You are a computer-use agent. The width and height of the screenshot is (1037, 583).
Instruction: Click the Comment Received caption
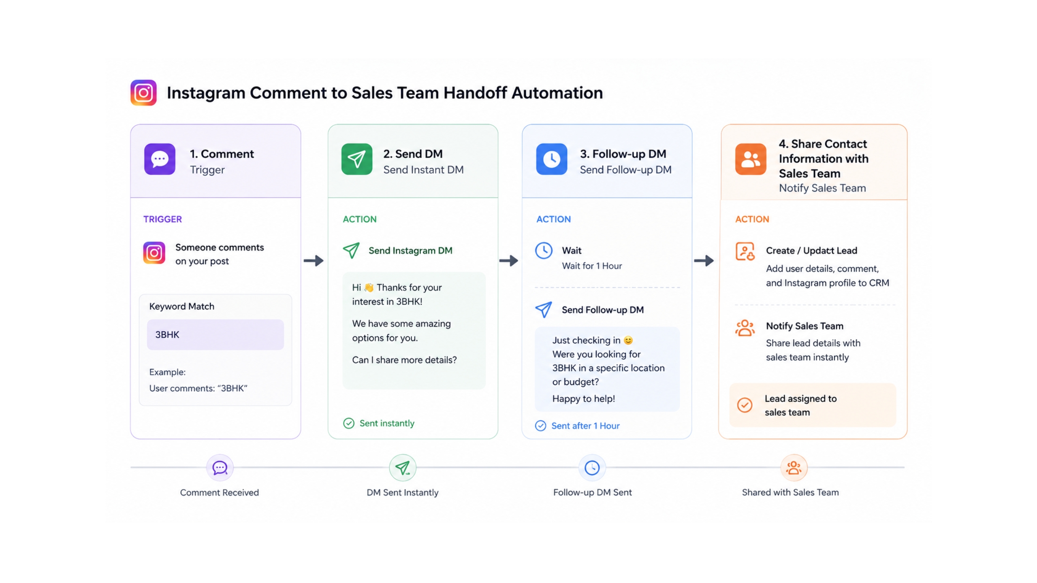click(x=220, y=493)
